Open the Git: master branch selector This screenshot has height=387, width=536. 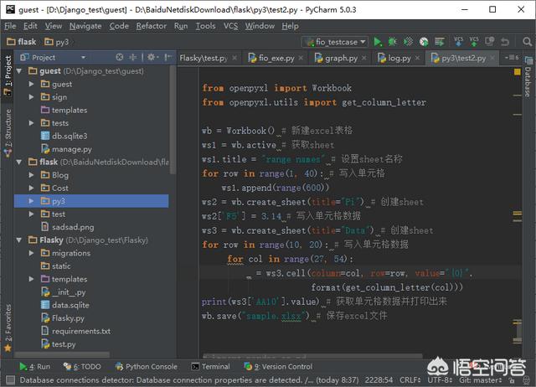pos(480,380)
